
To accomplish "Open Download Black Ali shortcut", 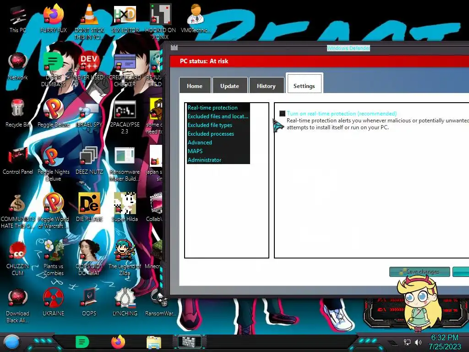I will pos(18,306).
